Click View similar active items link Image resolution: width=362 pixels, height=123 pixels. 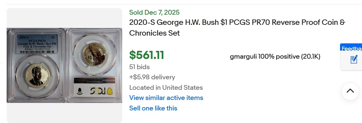(166, 98)
